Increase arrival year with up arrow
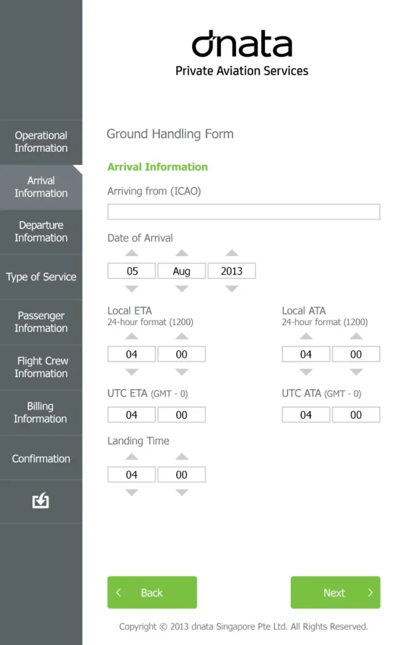Screen dimensions: 403x645 coord(232,253)
